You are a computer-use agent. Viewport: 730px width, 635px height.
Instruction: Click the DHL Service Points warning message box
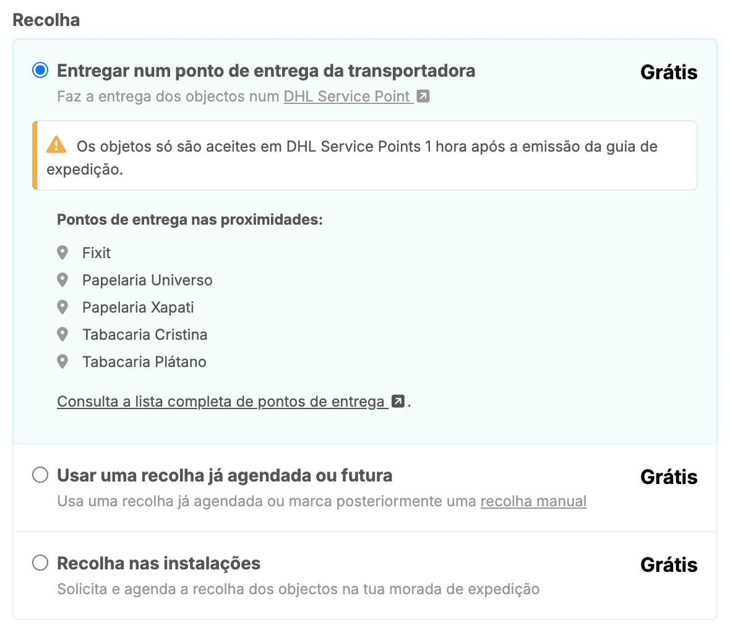pos(365,156)
